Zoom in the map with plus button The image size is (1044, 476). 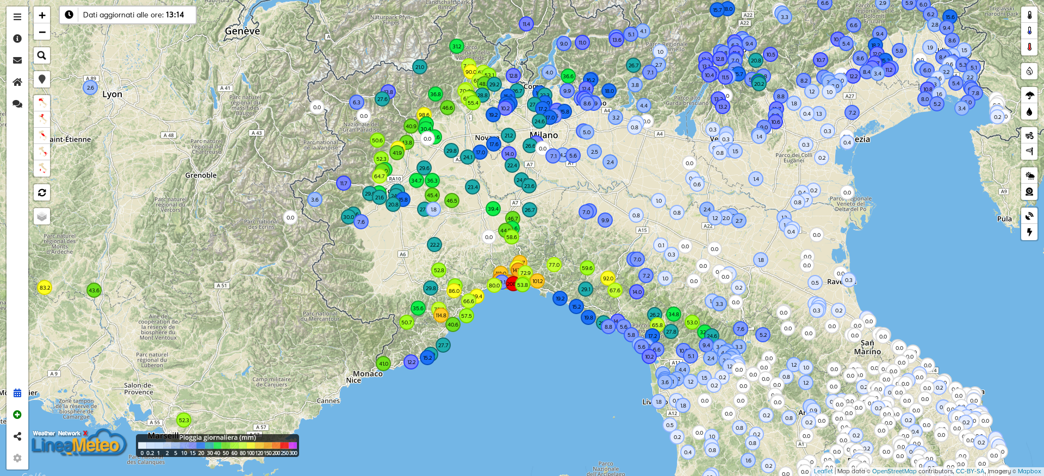pyautogui.click(x=42, y=15)
